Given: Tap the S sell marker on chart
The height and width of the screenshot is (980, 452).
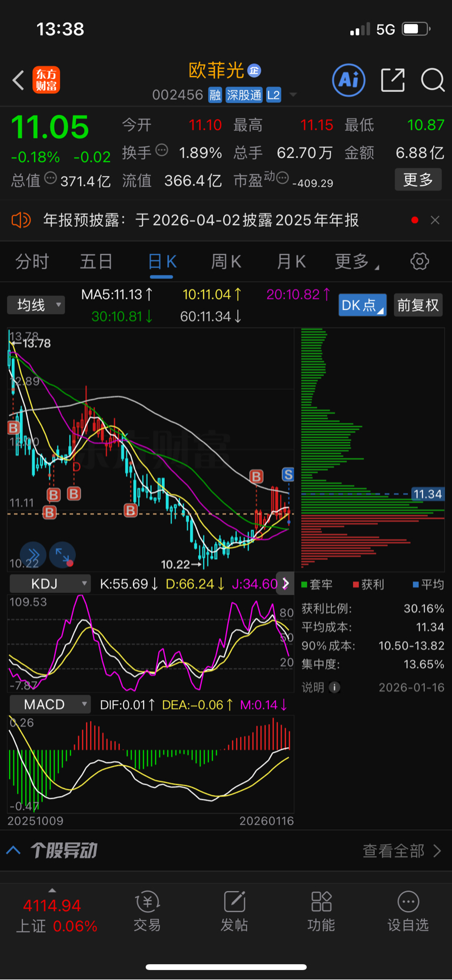Looking at the screenshot, I should tap(288, 474).
